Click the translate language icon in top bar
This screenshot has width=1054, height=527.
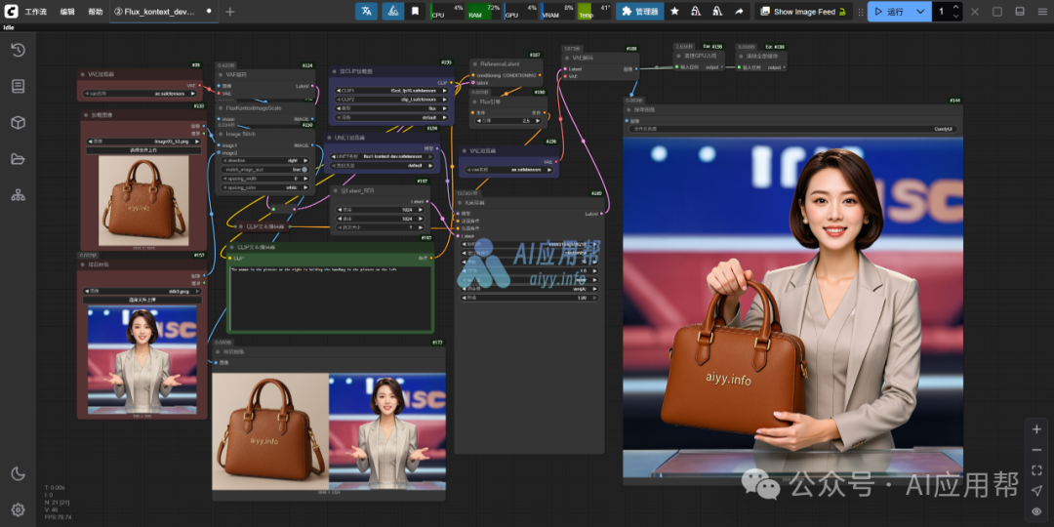tap(367, 12)
